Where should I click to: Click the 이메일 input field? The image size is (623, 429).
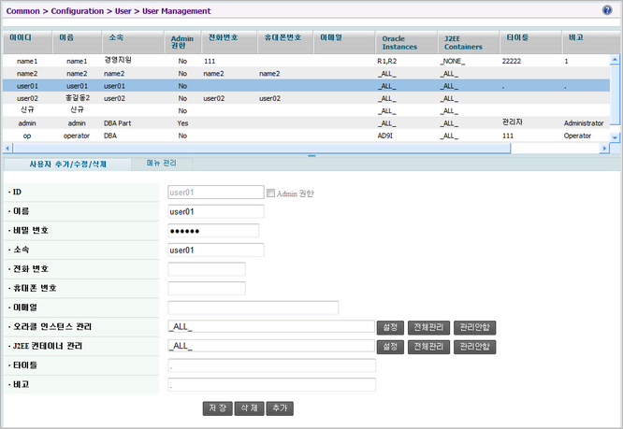(253, 307)
